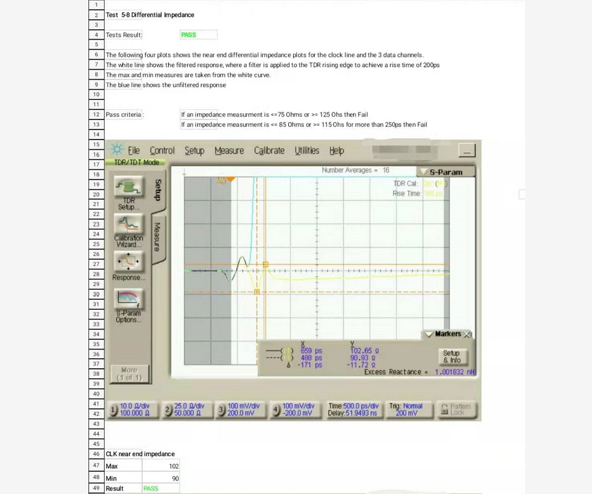The width and height of the screenshot is (592, 494).
Task: Click the Agilent logo icon beside File
Action: pos(117,150)
